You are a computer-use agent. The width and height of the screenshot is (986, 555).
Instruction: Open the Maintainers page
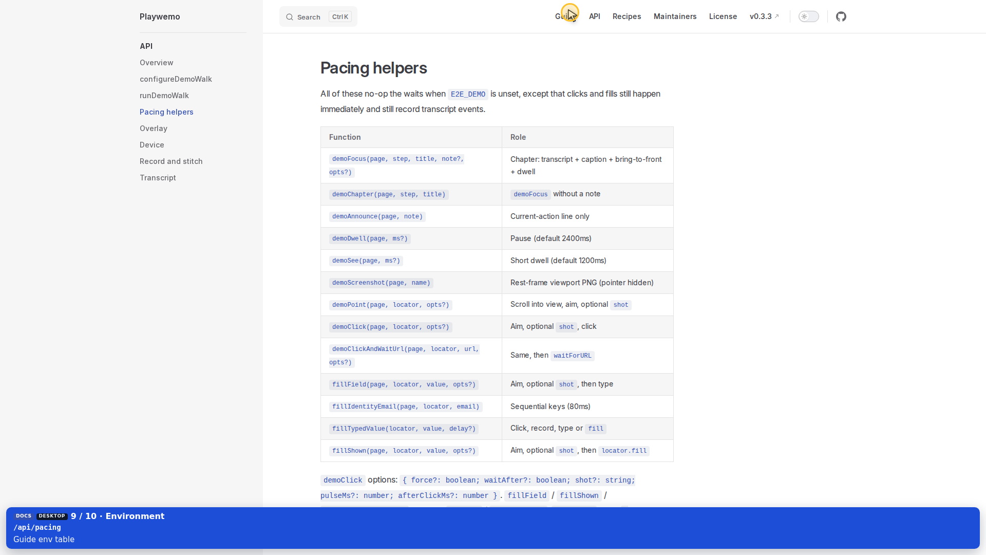[675, 16]
